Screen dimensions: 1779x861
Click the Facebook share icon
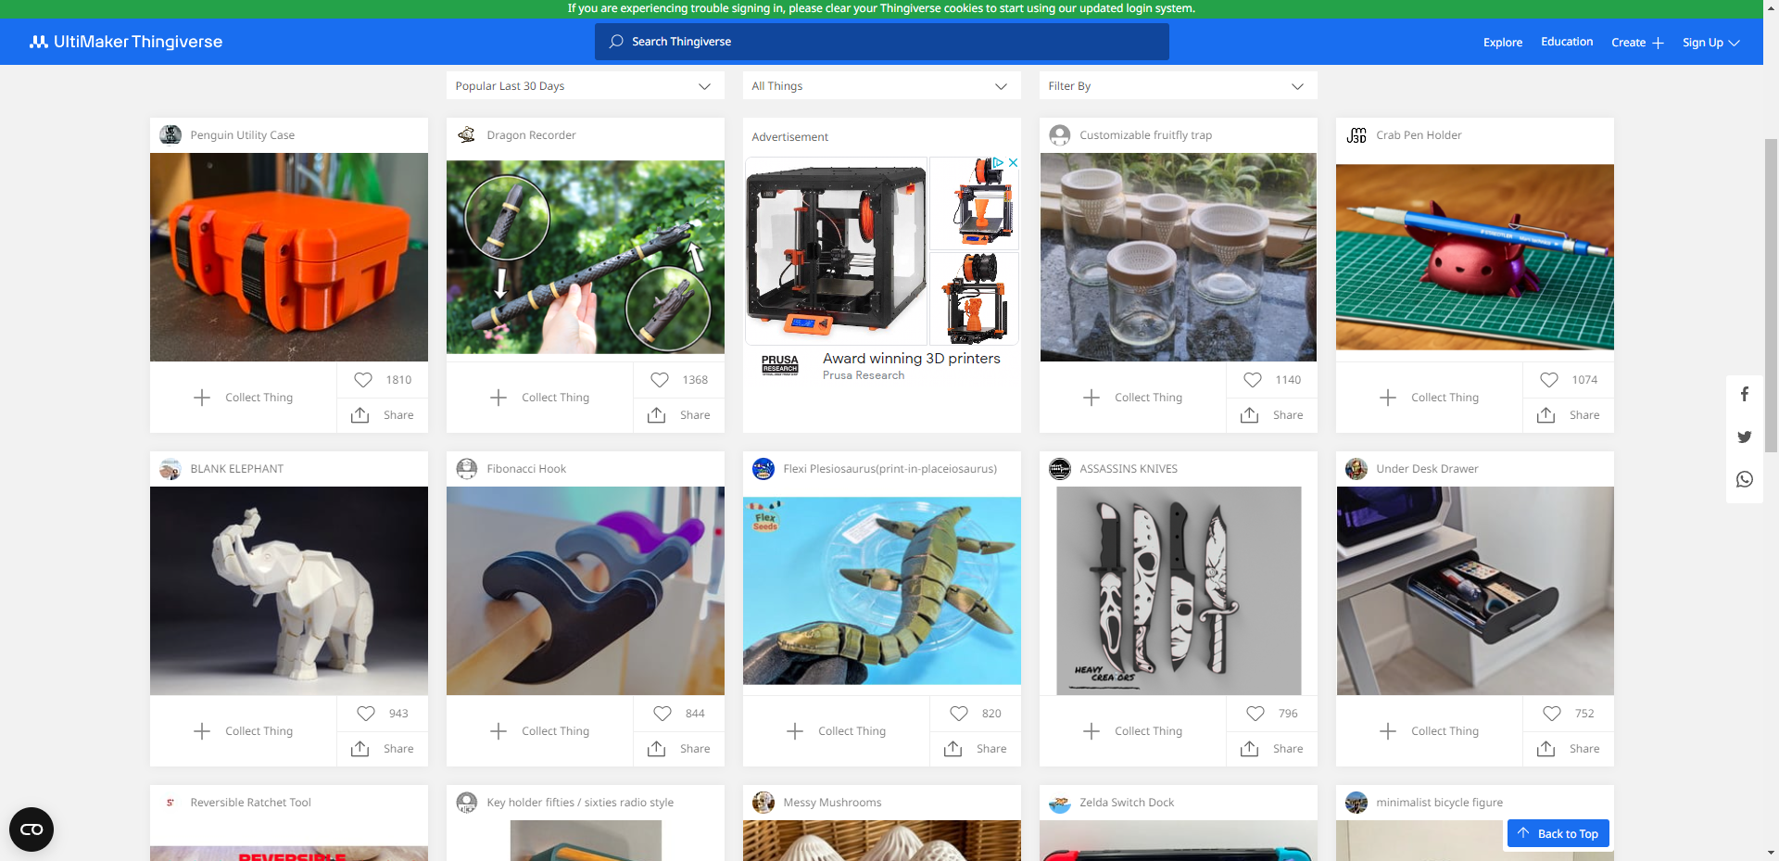coord(1744,394)
